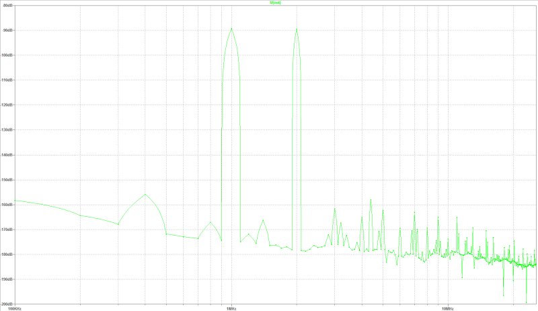This screenshot has height=311, width=538.
Task: Click the -190dB axis label
Action: click(7, 279)
